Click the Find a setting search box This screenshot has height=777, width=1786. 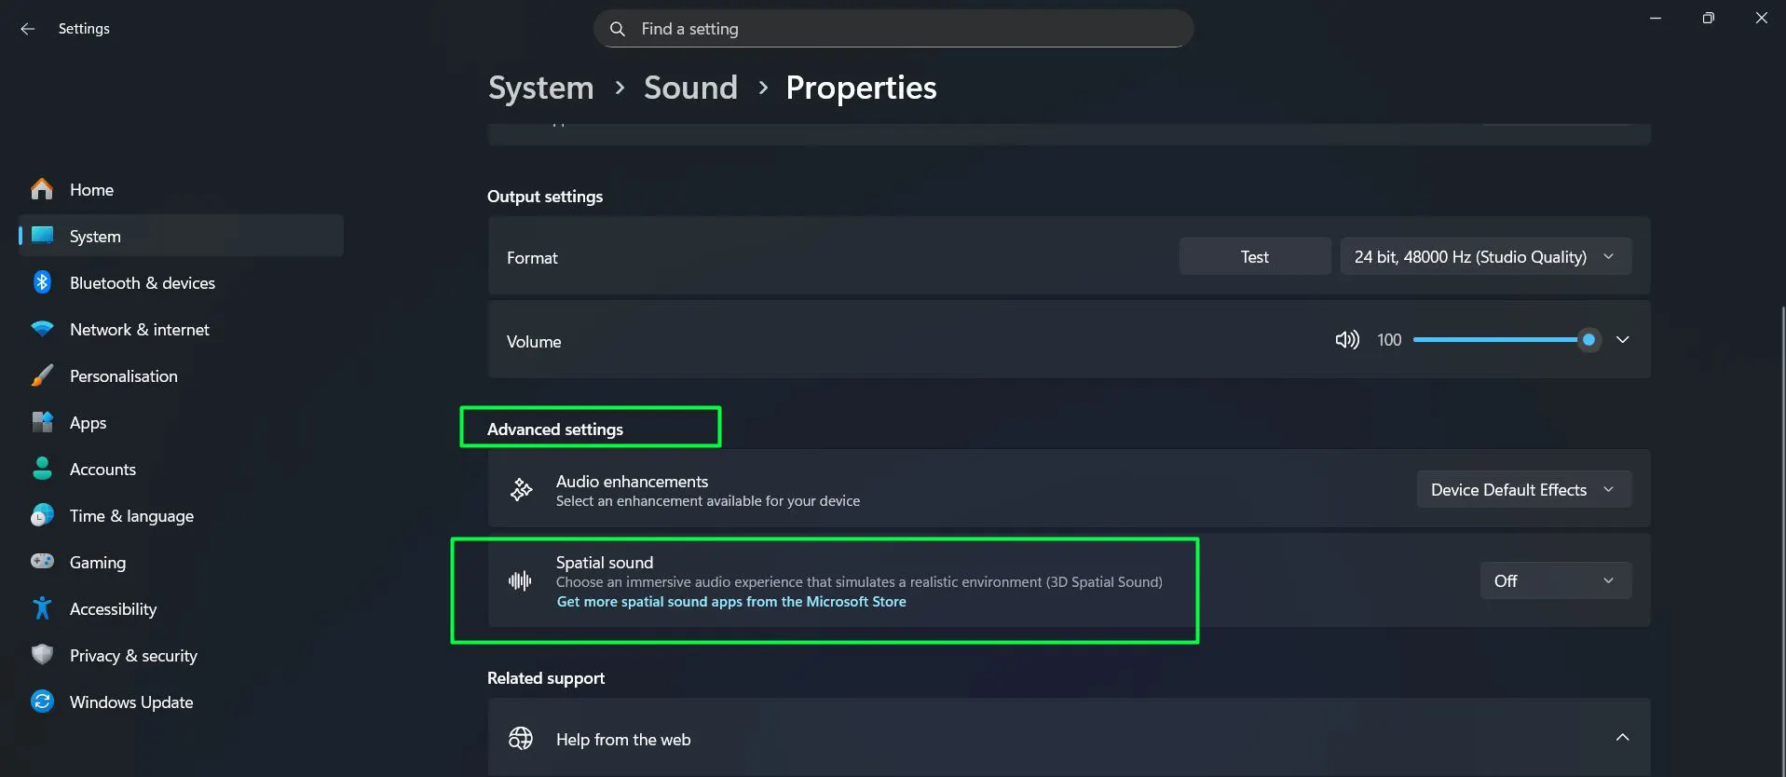pyautogui.click(x=893, y=29)
